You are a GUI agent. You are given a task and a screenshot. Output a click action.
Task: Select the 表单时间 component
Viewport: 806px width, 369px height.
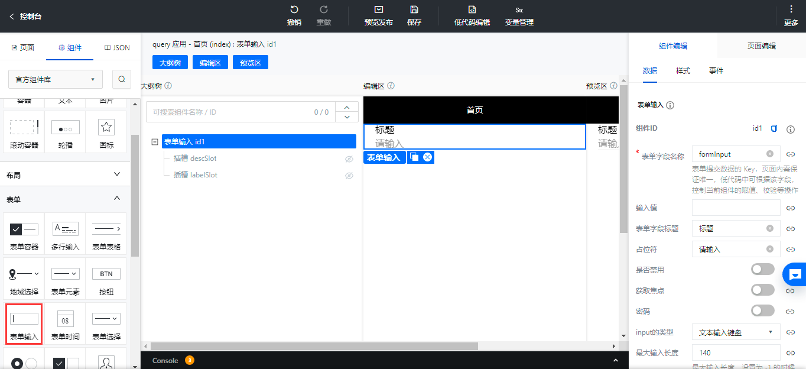coord(65,325)
